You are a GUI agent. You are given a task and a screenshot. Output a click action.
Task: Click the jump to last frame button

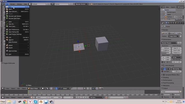(x=88, y=98)
